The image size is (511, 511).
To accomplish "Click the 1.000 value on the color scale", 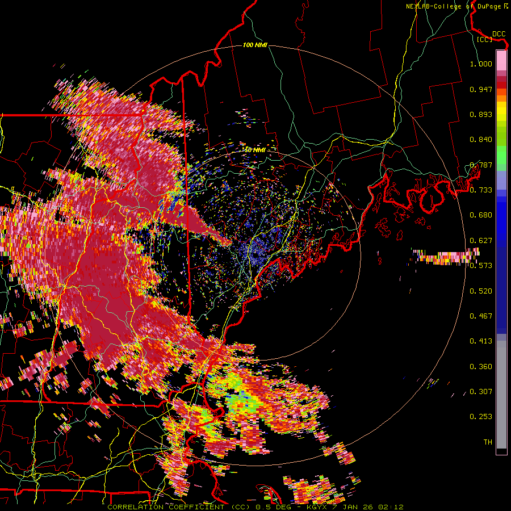I will (x=481, y=64).
